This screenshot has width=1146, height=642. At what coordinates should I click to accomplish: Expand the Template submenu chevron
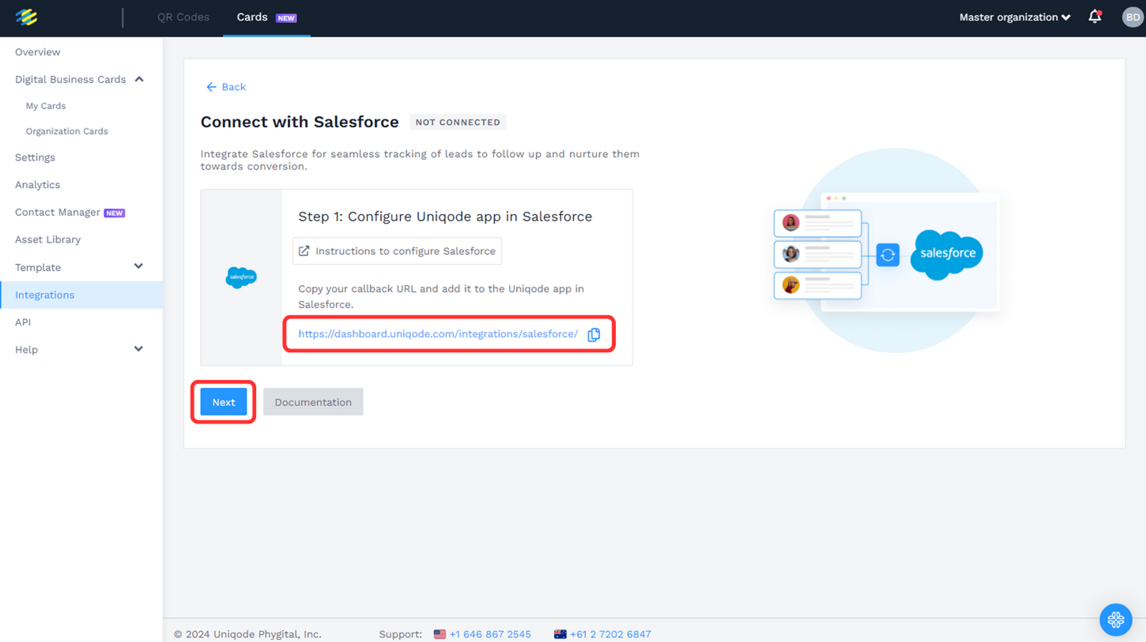click(x=138, y=266)
